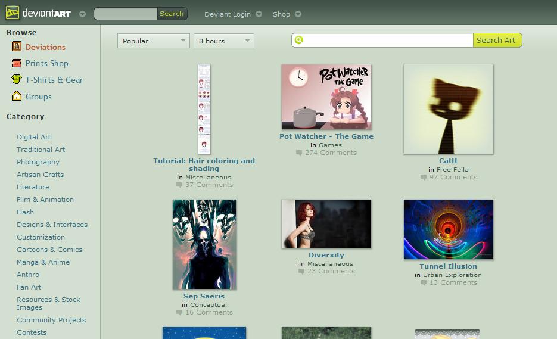Select the Literature category
The image size is (557, 339).
click(33, 187)
